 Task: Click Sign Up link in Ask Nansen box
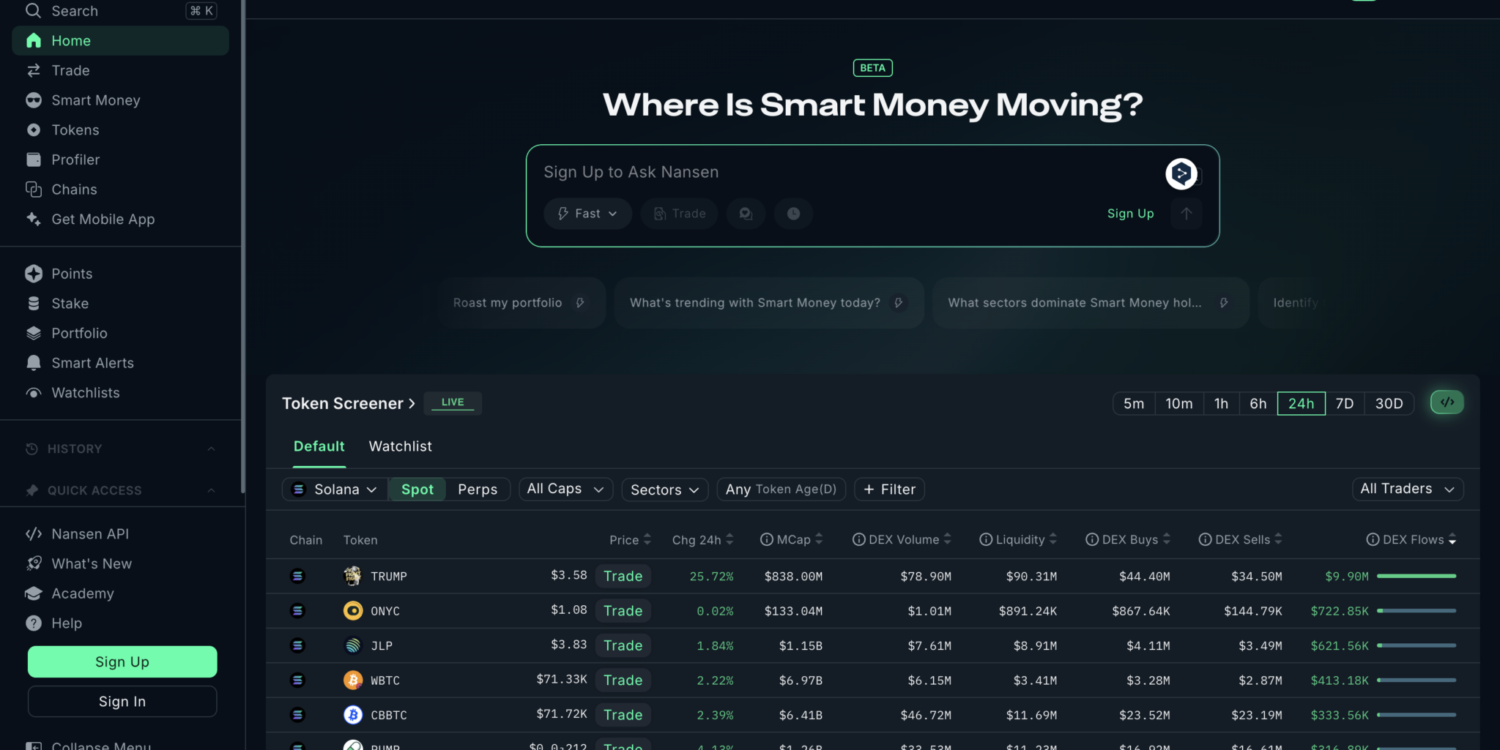tap(1130, 214)
